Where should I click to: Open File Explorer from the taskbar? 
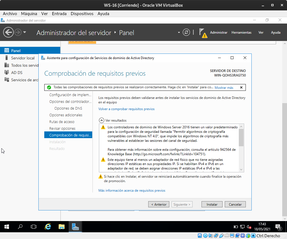[62, 227]
